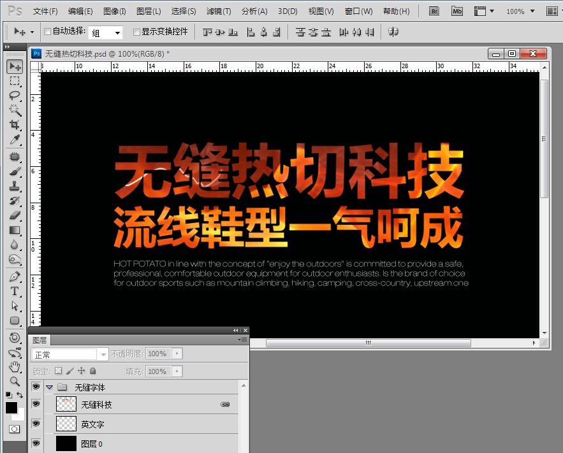Collapse the 无缝字体 layer group
The image size is (563, 453).
(50, 387)
